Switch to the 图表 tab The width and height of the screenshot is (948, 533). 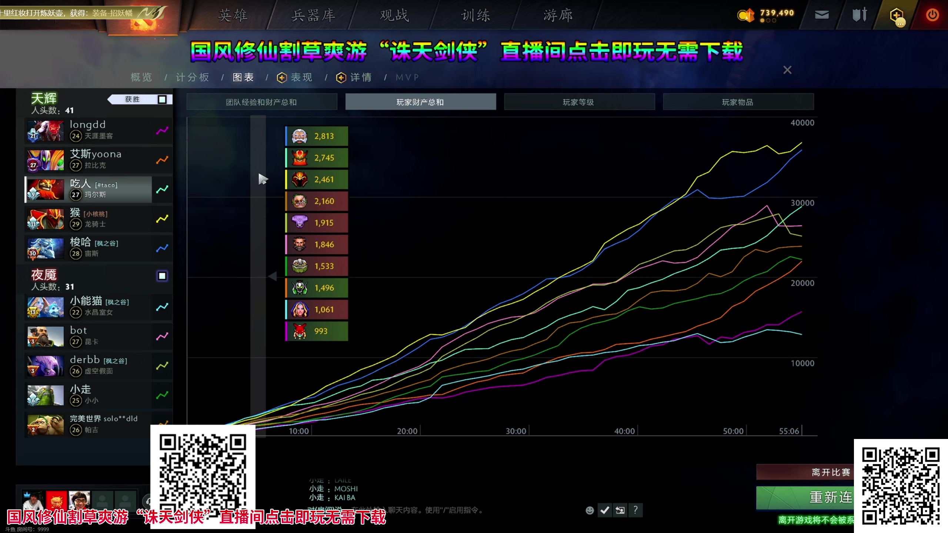click(x=243, y=77)
